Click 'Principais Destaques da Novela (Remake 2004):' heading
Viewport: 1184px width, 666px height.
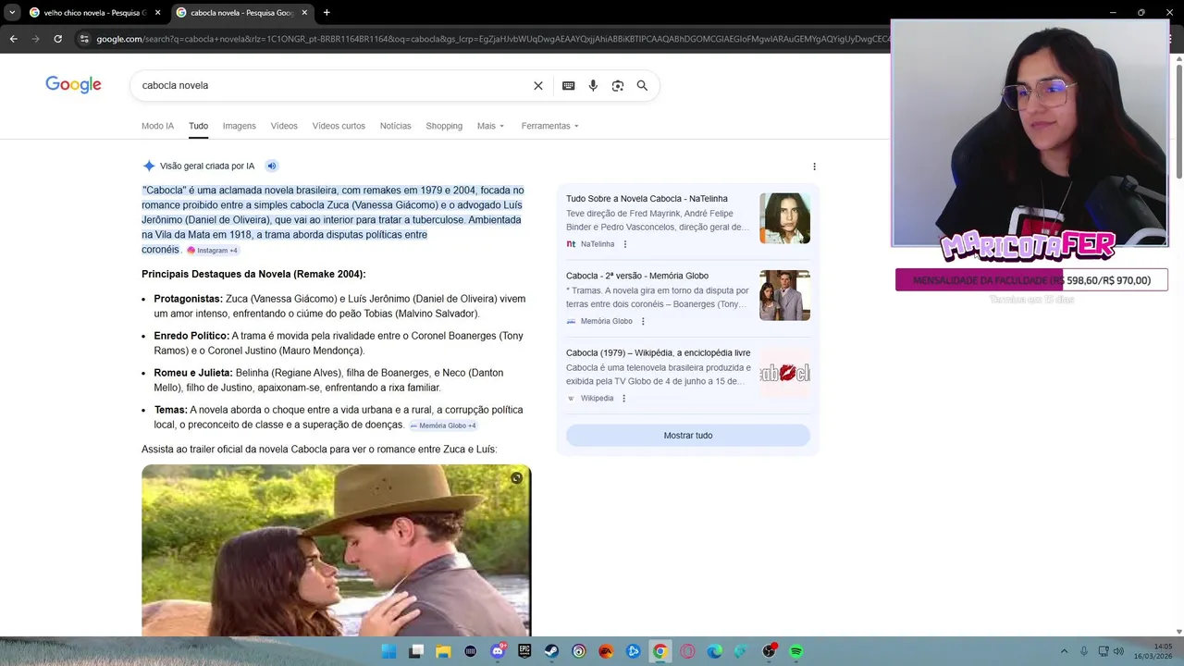pos(253,275)
